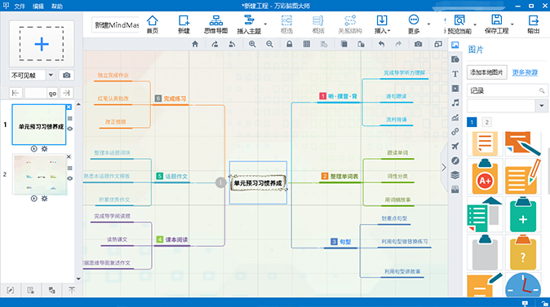Click the 保存工程 save project icon
Screen dimensions: 550x307
pos(496,24)
